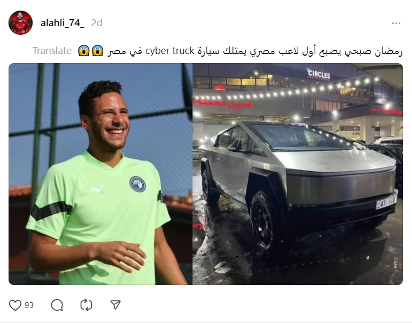Repost using the circular arrows icon
Screen dimensions: 412x323
[86, 305]
